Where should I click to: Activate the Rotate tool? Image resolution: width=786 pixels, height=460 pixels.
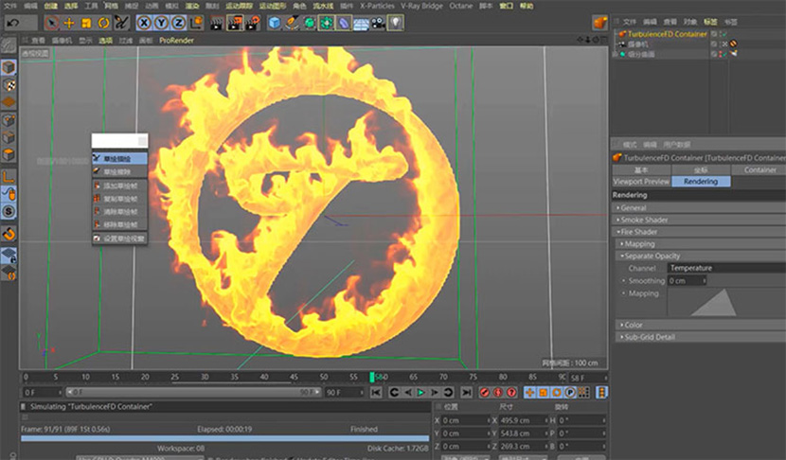coord(104,23)
